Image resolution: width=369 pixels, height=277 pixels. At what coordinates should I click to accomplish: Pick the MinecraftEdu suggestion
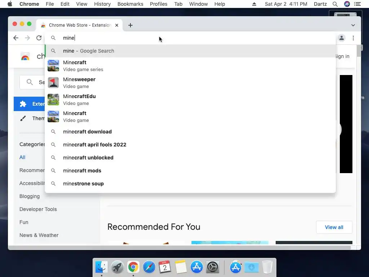point(190,100)
